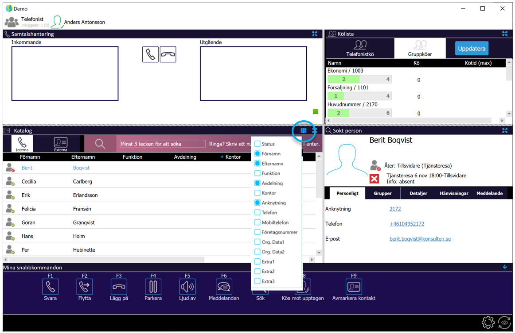
Task: Click the hang up icon in Samtalshantering
Action: [x=168, y=54]
